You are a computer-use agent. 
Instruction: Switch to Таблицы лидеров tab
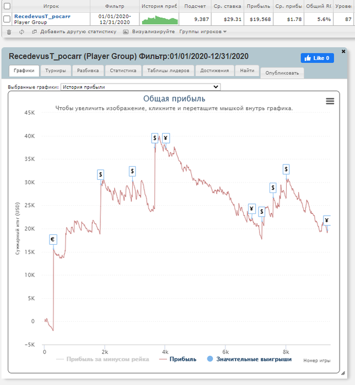(168, 71)
